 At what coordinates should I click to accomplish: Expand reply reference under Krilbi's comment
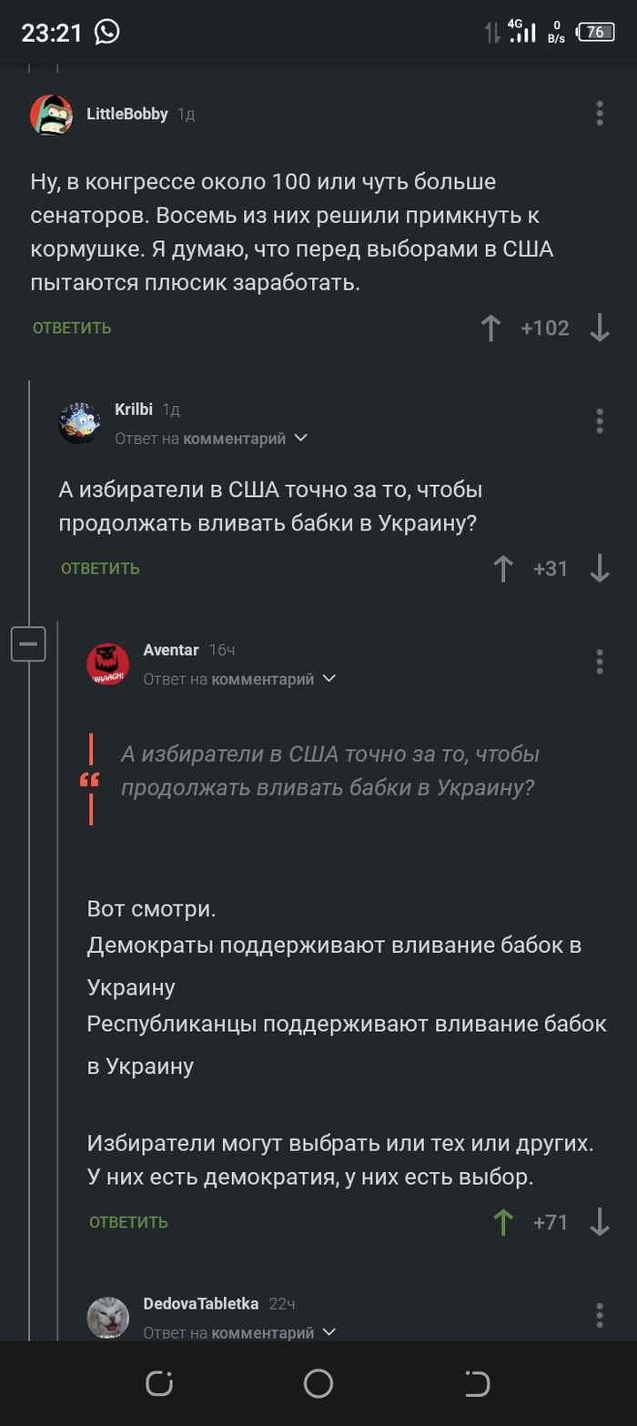(300, 438)
